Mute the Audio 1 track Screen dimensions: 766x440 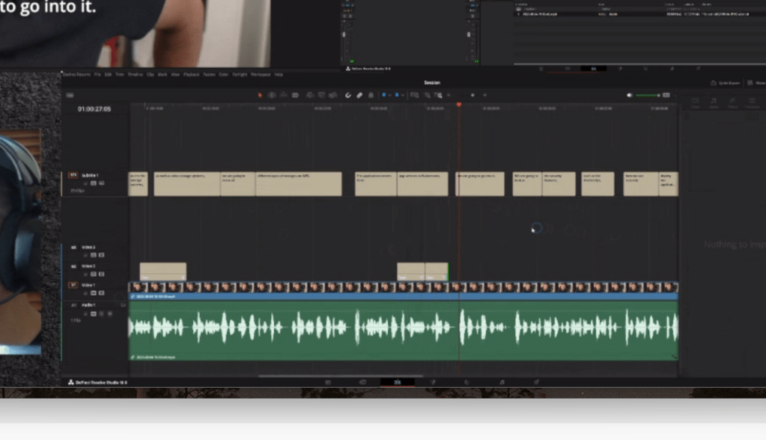click(110, 314)
